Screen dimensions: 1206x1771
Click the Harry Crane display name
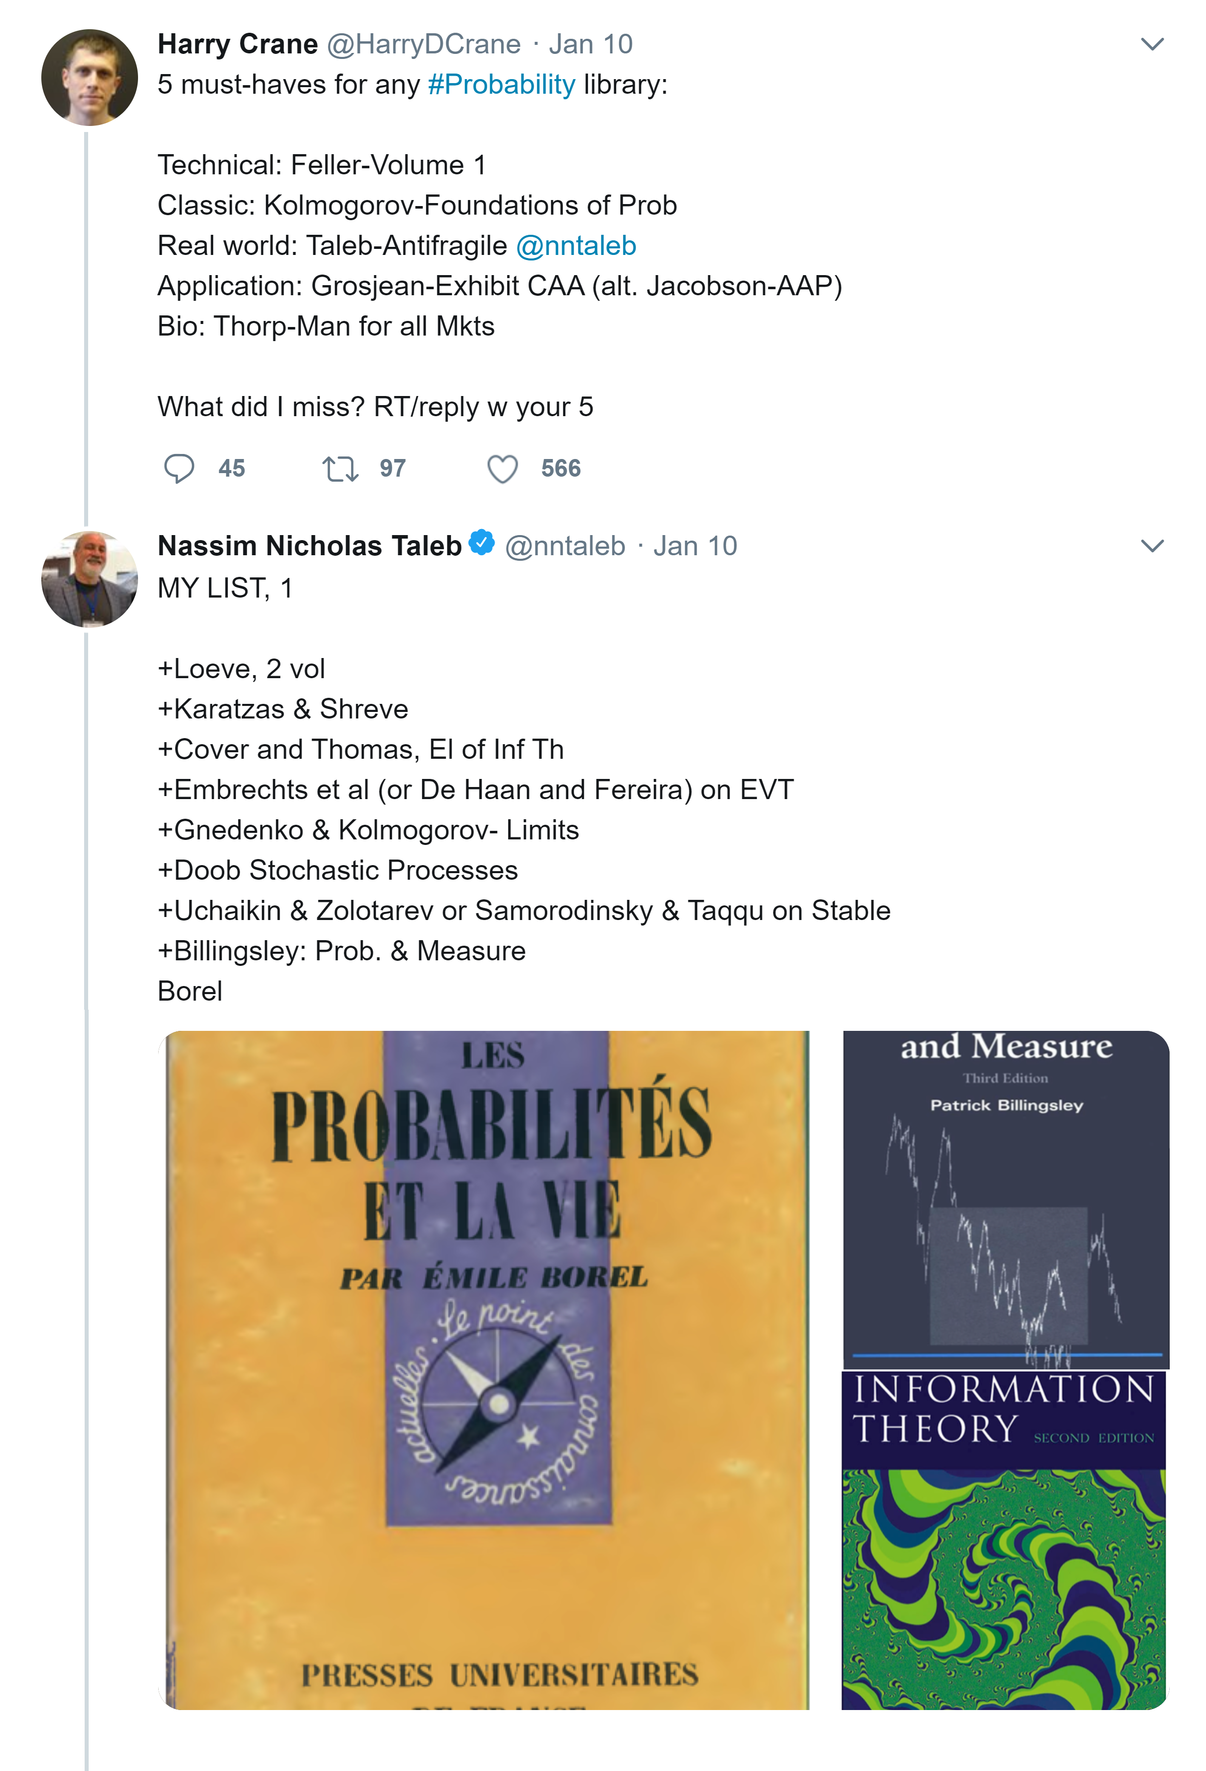tap(238, 44)
